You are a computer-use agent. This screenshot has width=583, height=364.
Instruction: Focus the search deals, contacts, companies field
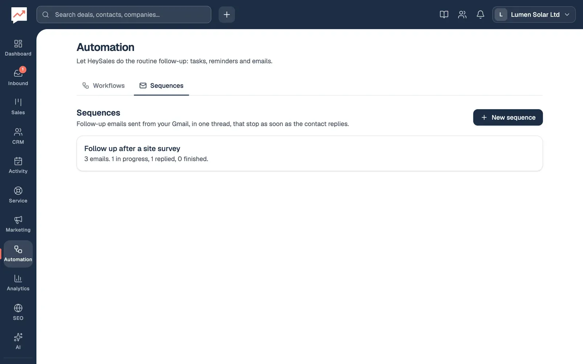pyautogui.click(x=124, y=15)
